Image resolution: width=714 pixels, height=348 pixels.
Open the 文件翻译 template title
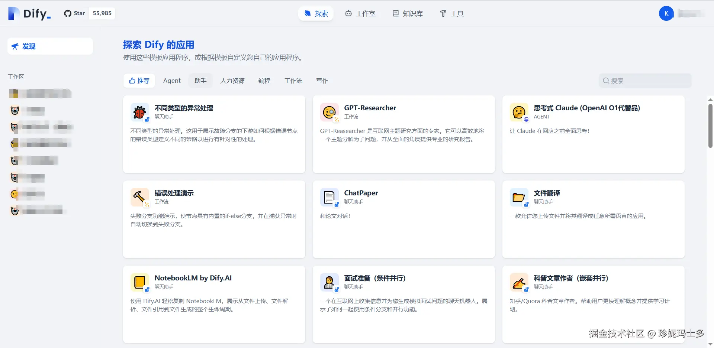(x=547, y=193)
